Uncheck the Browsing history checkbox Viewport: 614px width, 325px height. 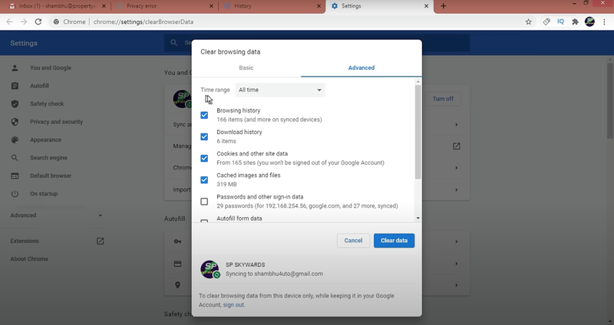(x=204, y=115)
